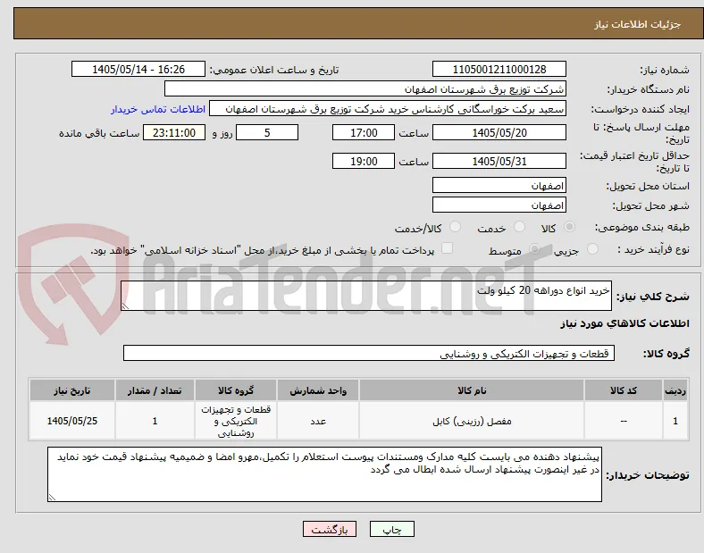Click the page title جزئیات اطلاعات نیاز

(638, 24)
